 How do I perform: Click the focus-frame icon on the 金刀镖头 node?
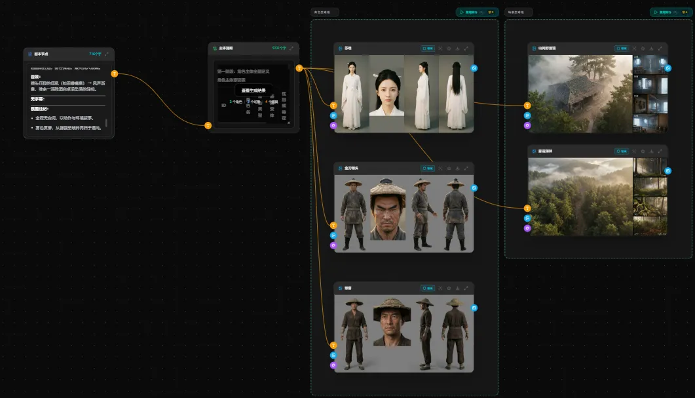[x=440, y=168]
